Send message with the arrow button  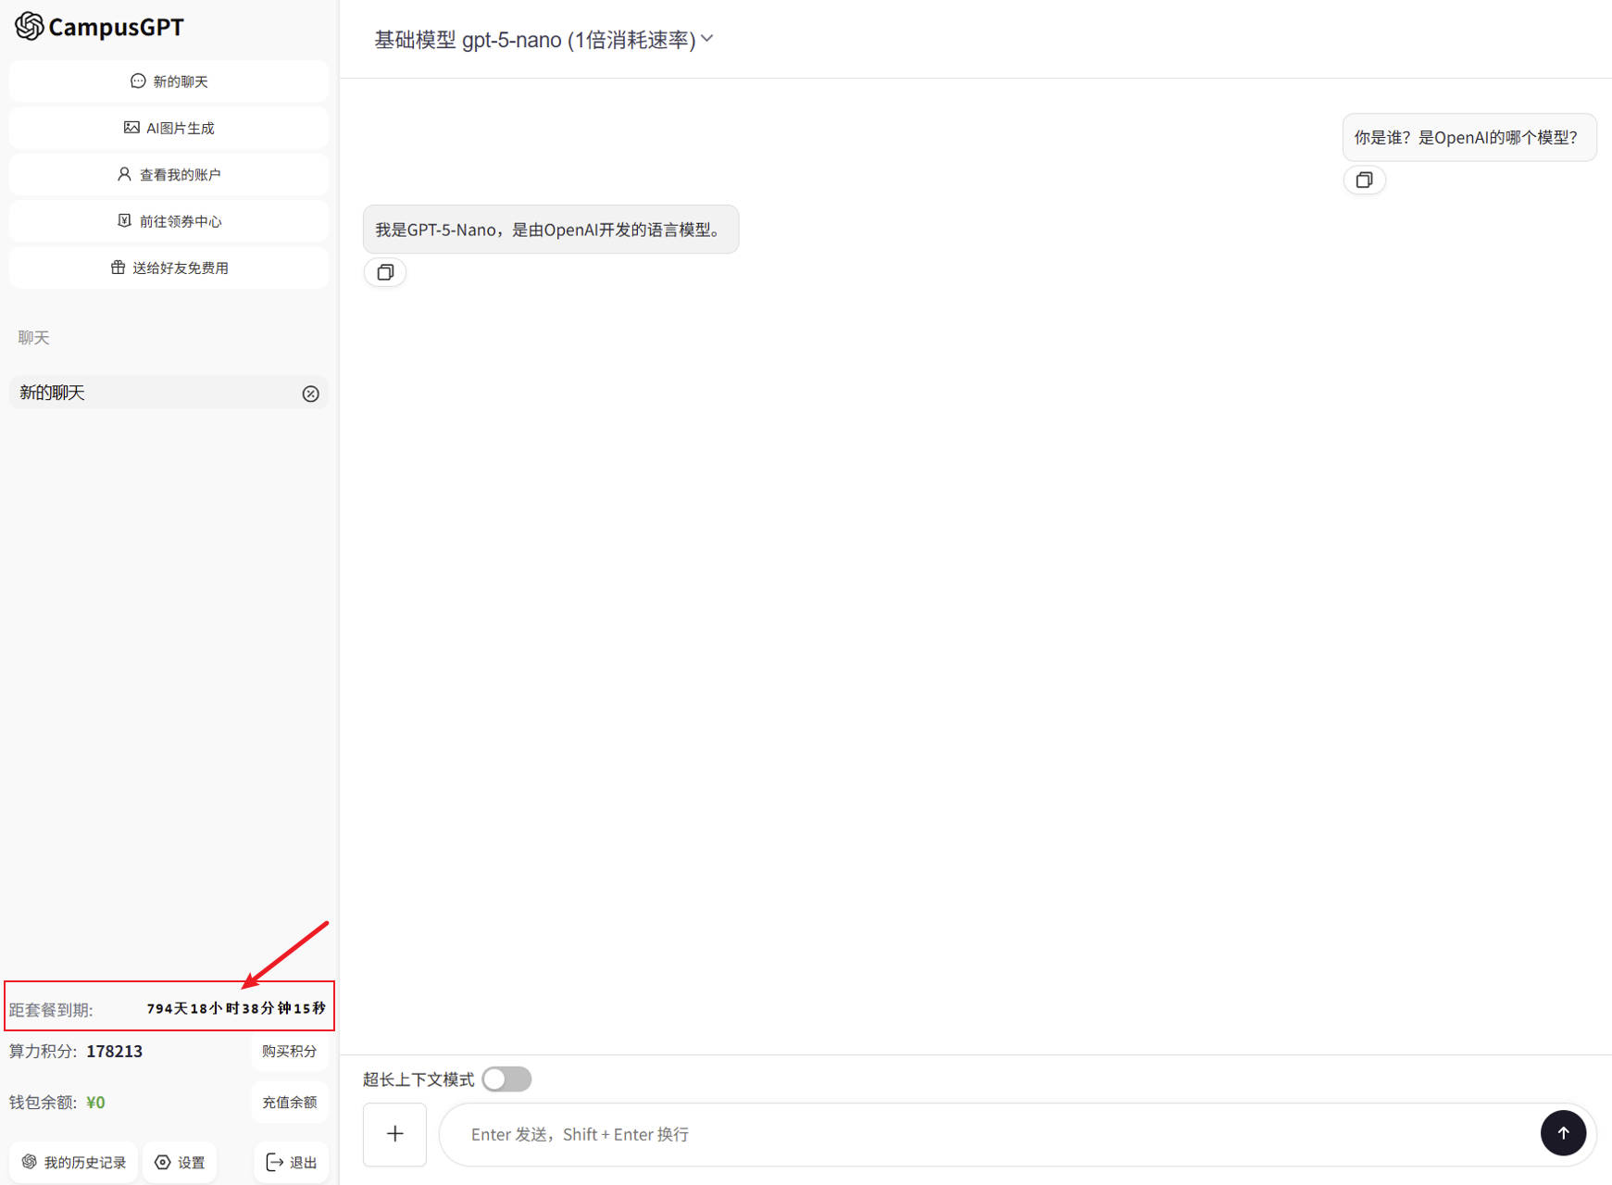tap(1563, 1133)
